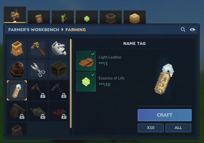Switch to the green sapling tab

[x=63, y=17]
